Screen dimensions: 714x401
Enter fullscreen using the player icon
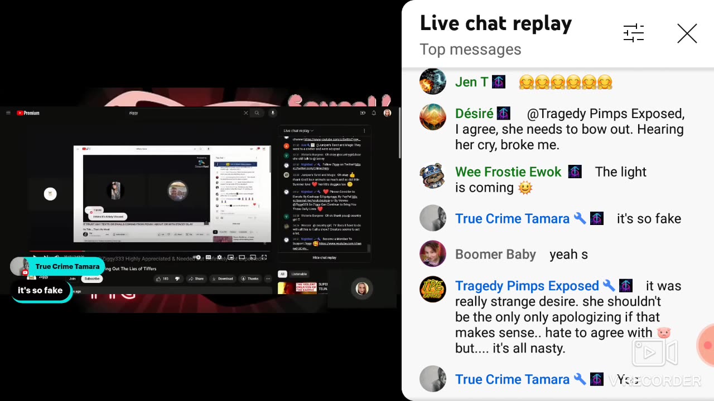pyautogui.click(x=264, y=257)
